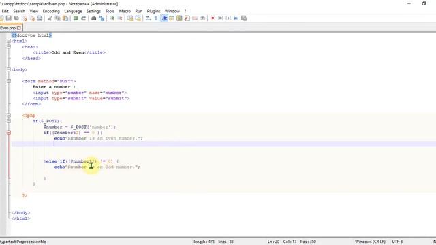Image resolution: width=436 pixels, height=245 pixels.
Task: Collapse the head tag fold marker
Action: click(x=9, y=47)
